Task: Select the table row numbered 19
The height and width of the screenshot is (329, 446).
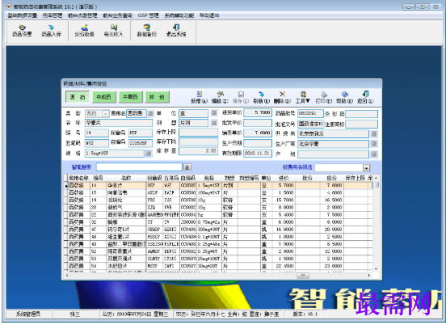Action: [219, 200]
